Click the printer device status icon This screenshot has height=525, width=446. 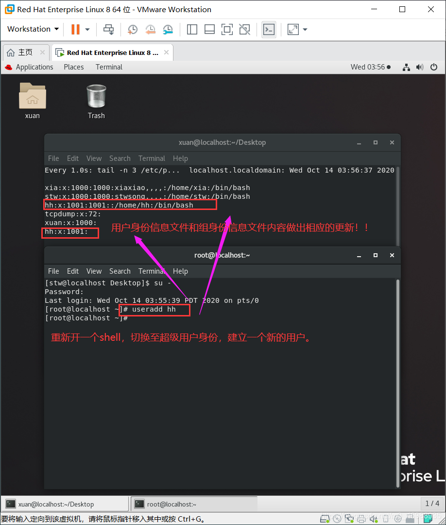(361, 519)
